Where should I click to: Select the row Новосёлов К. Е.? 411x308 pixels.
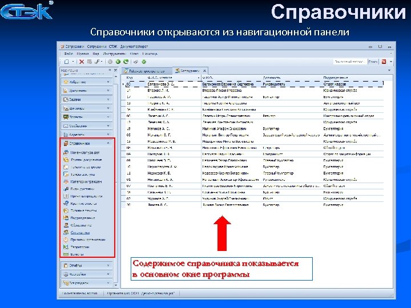coord(253,173)
